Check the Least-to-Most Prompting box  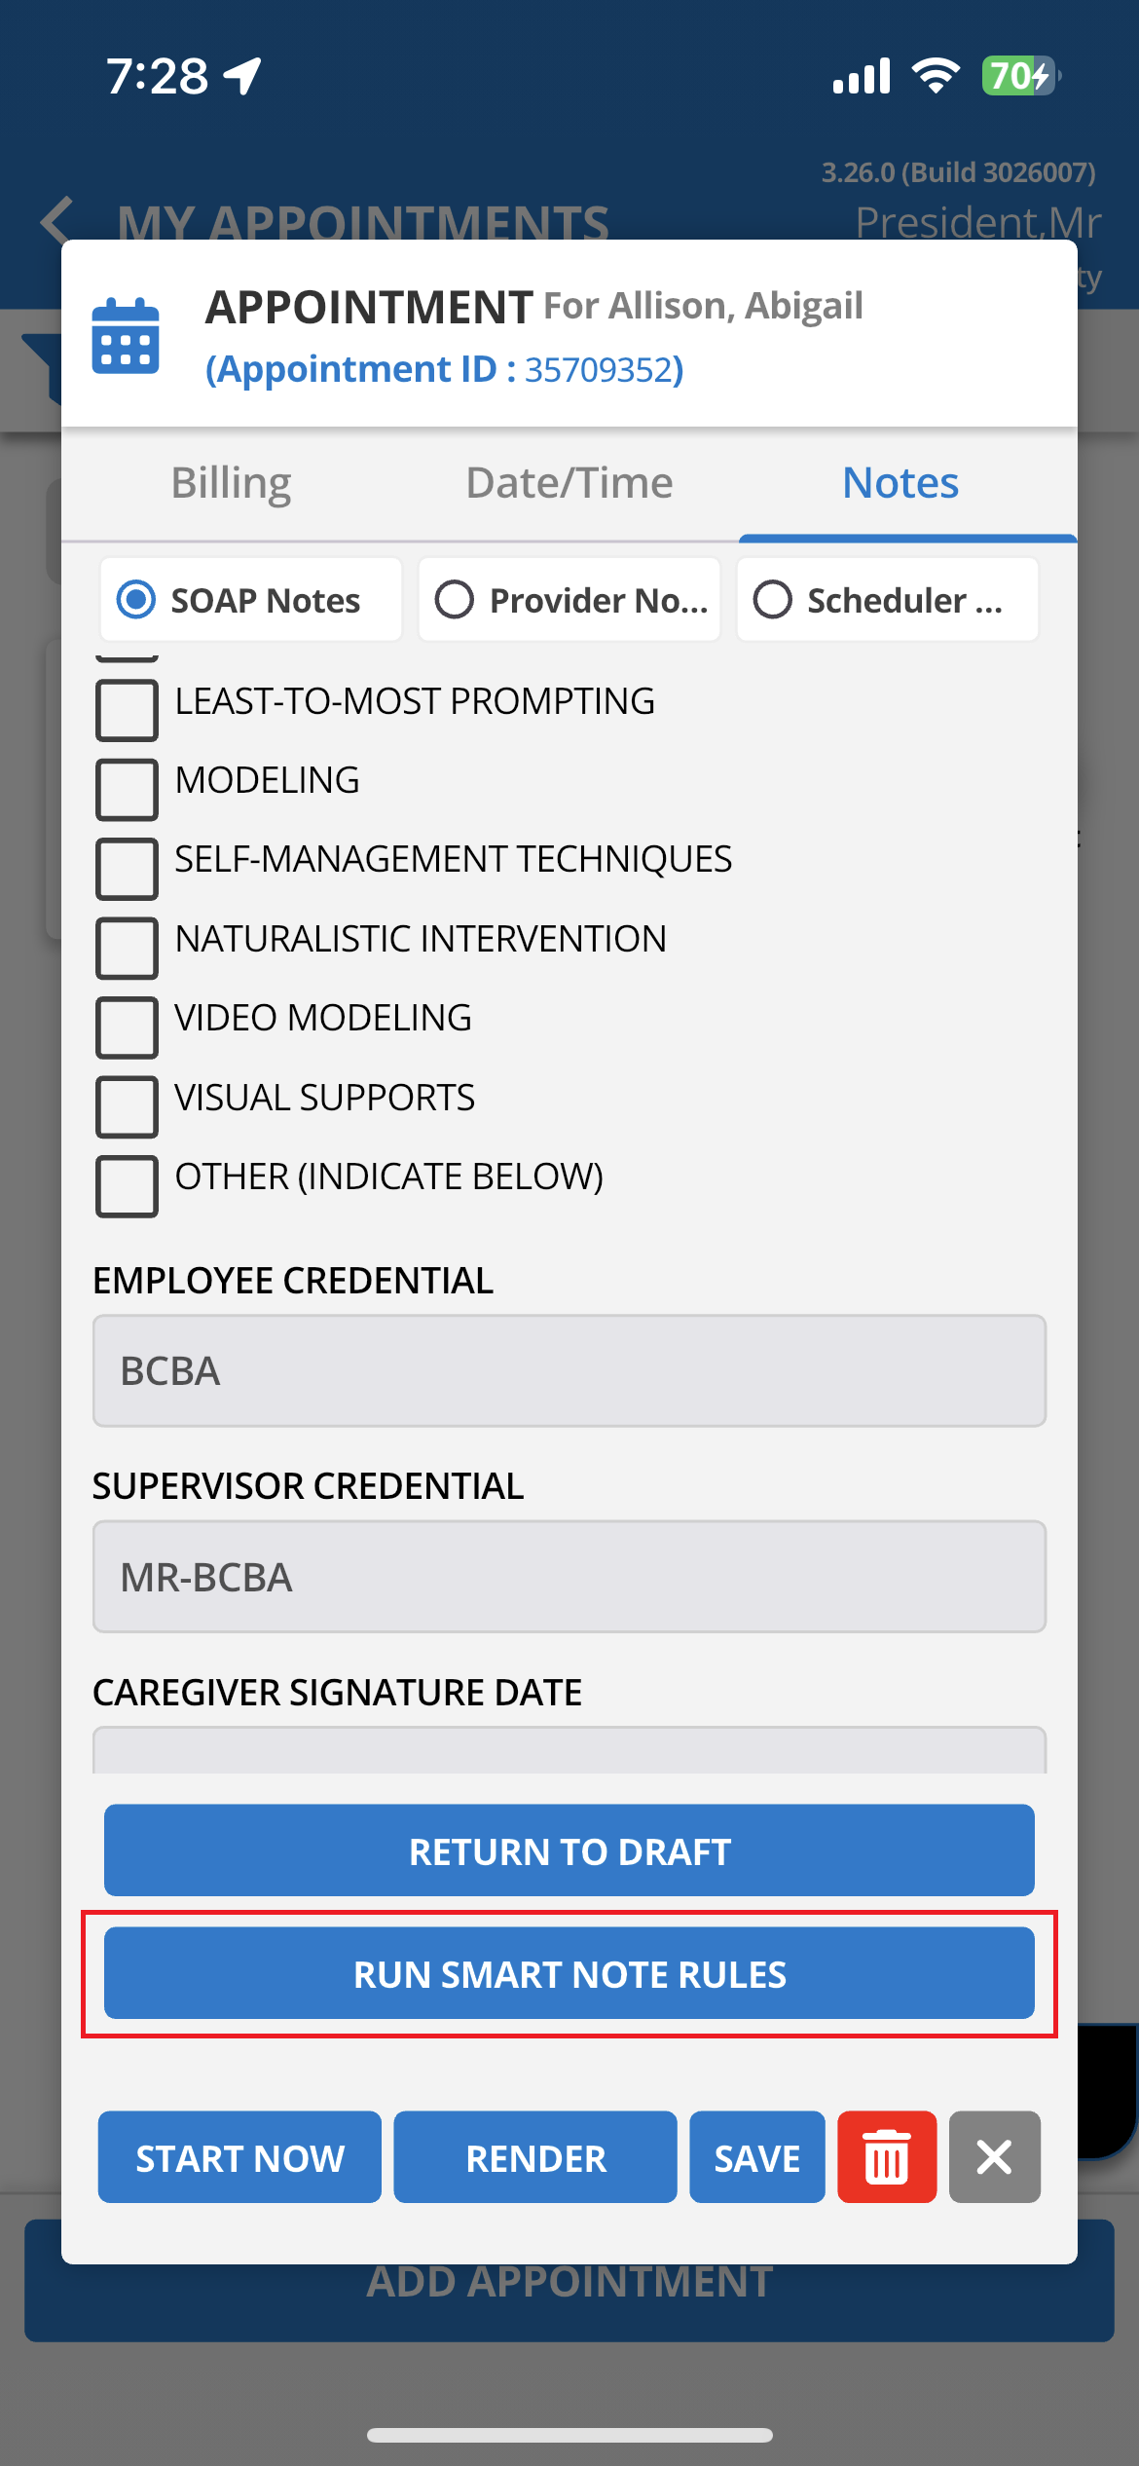point(128,709)
